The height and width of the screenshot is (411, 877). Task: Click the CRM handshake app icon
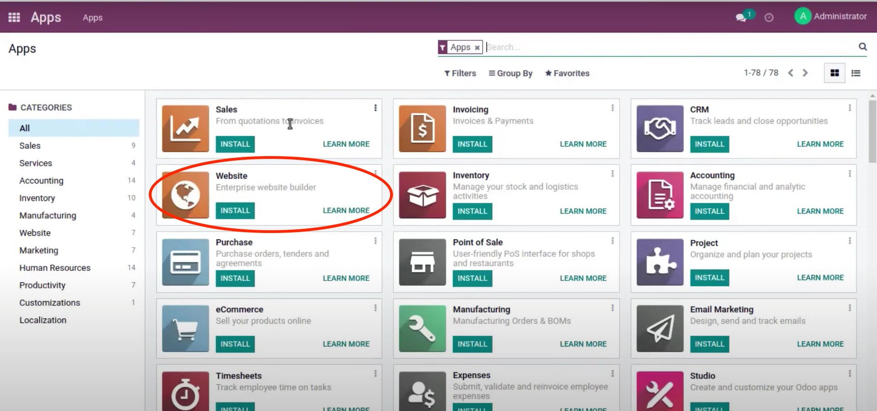tap(659, 129)
